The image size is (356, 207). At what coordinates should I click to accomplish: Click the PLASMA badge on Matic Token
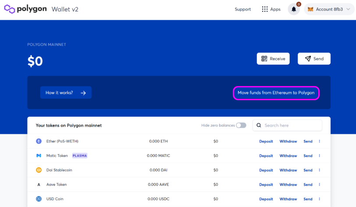click(80, 155)
